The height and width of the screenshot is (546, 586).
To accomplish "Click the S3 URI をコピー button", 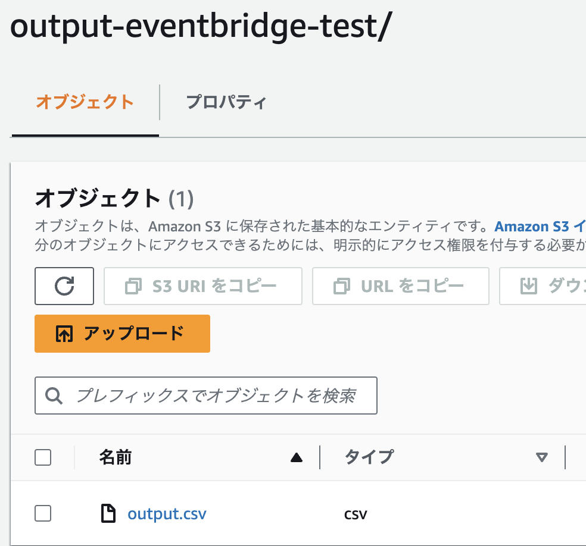I will coord(202,286).
